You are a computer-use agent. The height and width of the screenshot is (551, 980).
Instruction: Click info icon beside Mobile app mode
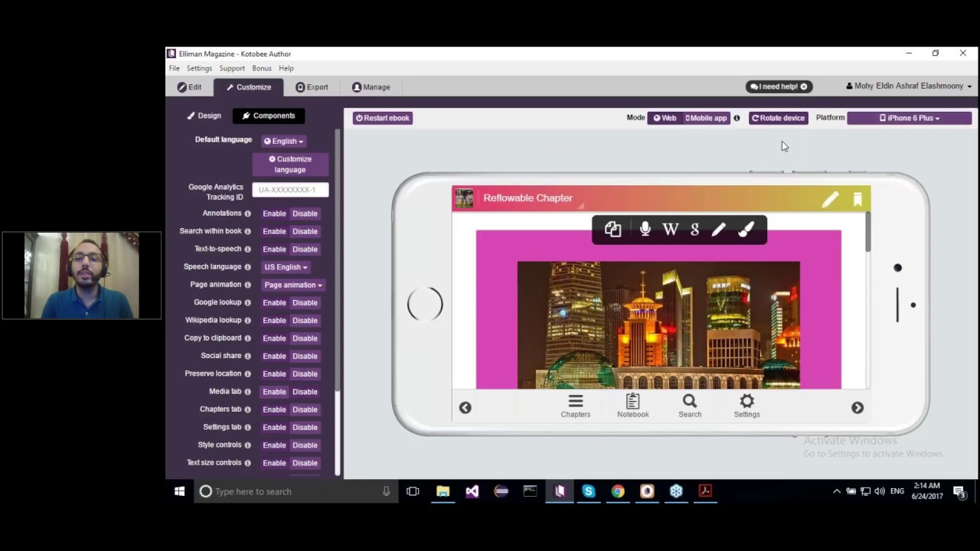(x=737, y=118)
